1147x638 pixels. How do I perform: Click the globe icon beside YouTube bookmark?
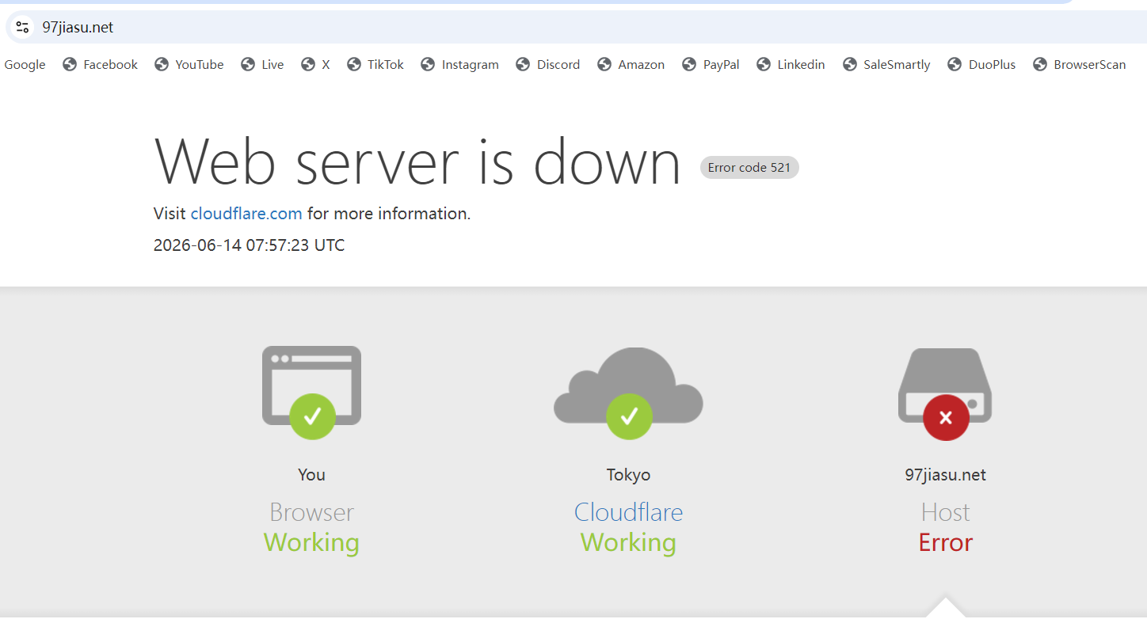[x=162, y=65]
